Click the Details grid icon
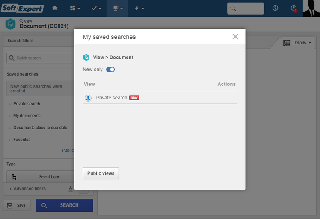The image size is (320, 219). pyautogui.click(x=287, y=43)
